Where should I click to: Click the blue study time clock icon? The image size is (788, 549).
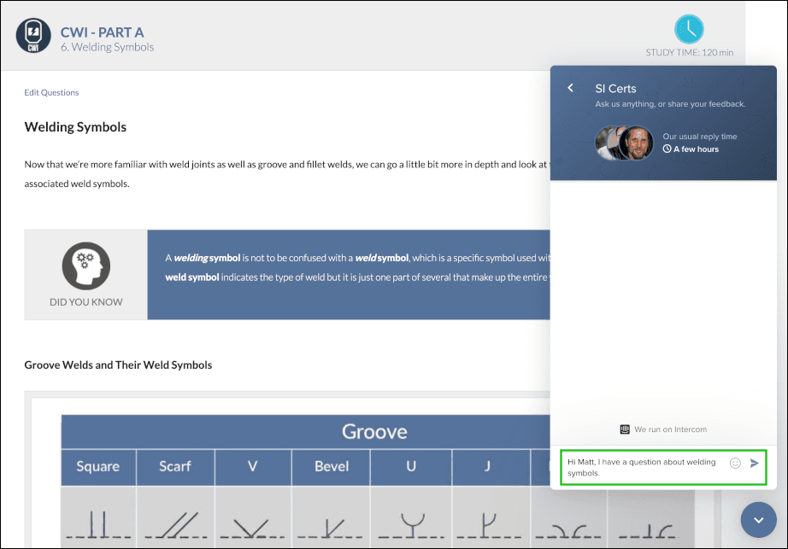coord(689,28)
